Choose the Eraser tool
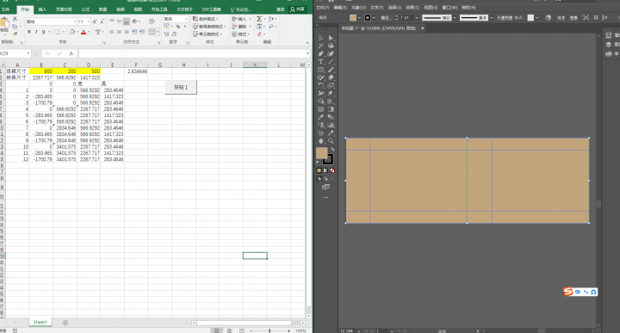 coord(331,77)
